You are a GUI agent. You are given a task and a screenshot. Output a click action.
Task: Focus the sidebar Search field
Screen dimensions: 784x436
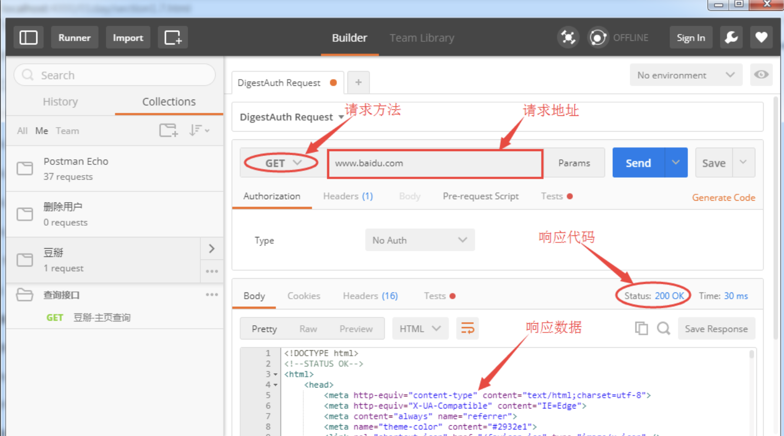(x=114, y=75)
